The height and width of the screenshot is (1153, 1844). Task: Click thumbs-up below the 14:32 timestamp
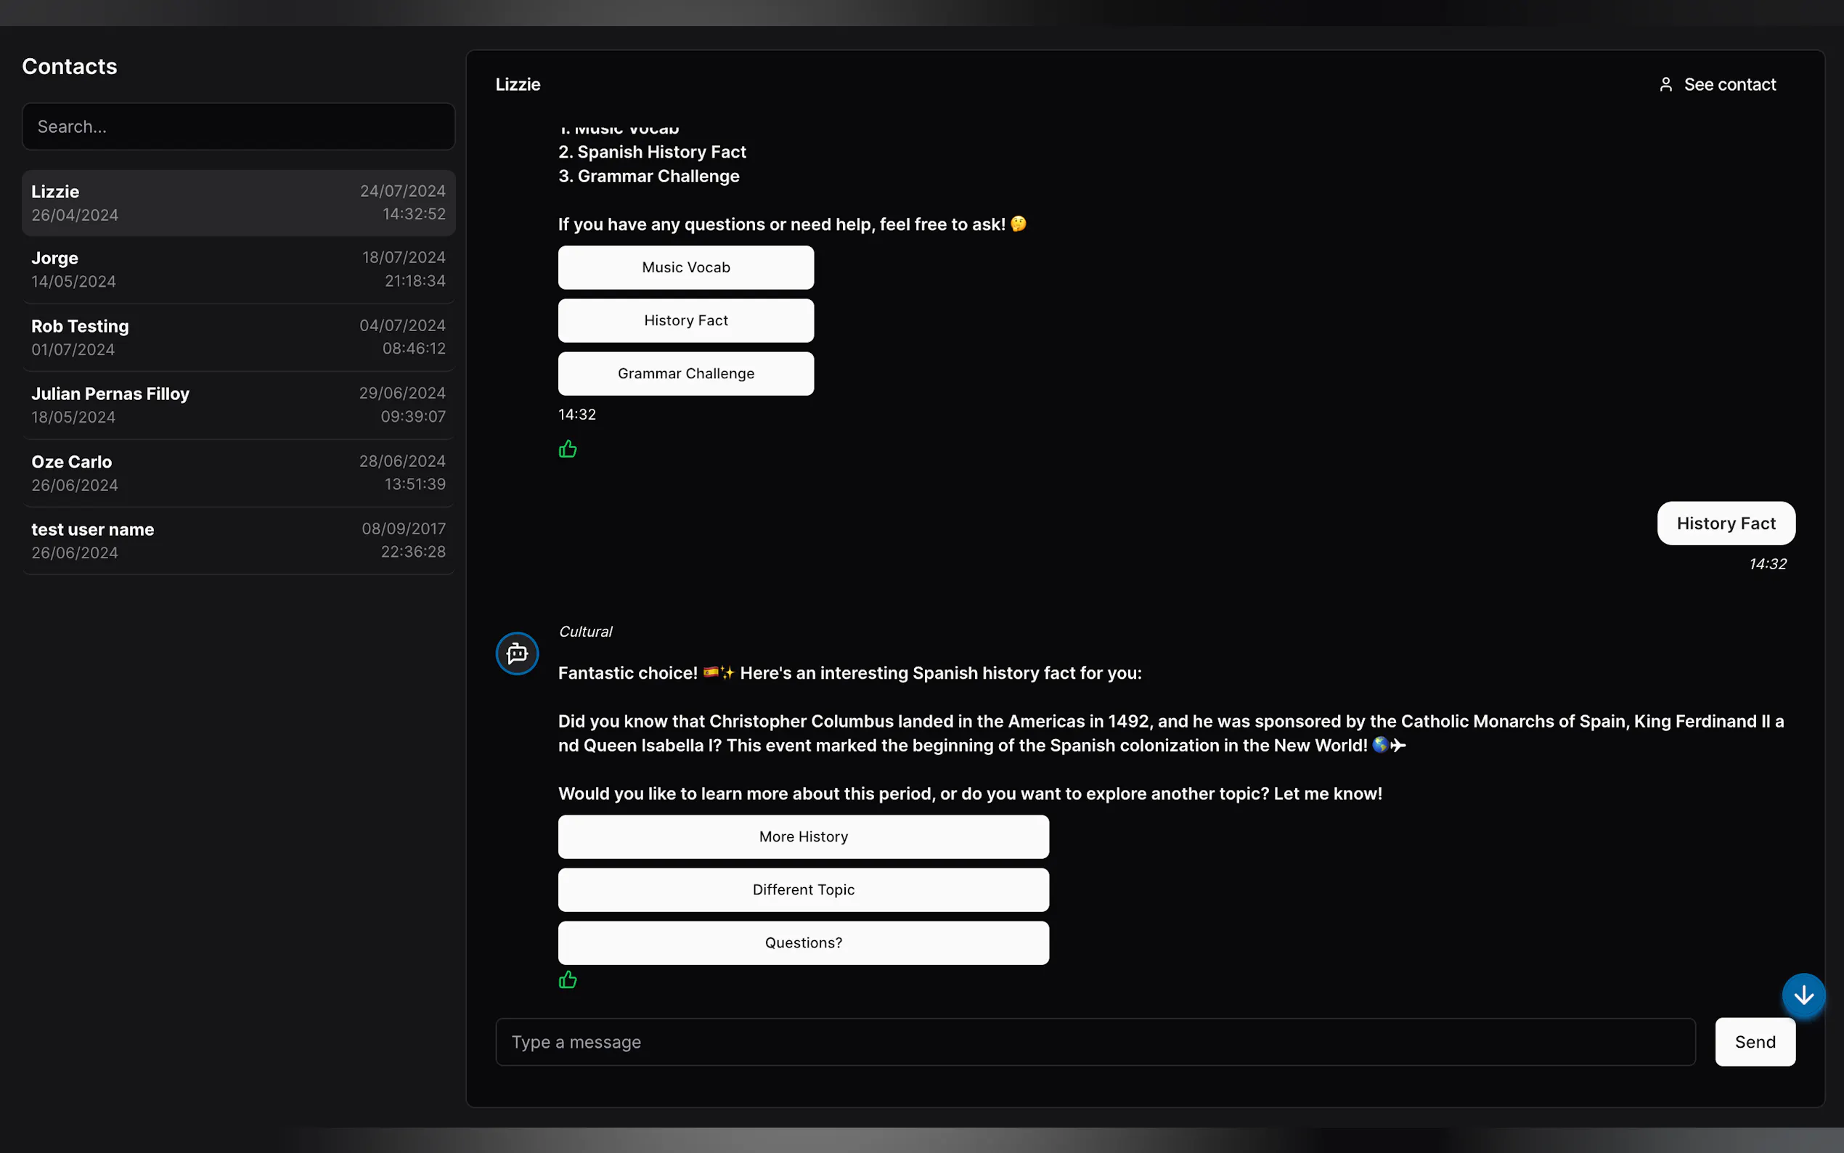click(567, 449)
